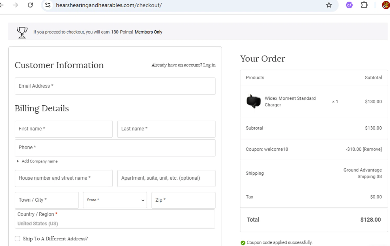
Task: Click the Coupon: welcome10 label
Action: 267,149
